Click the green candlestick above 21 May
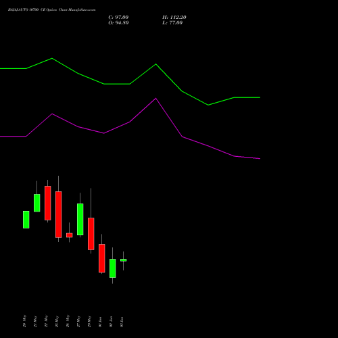 pyautogui.click(x=37, y=203)
